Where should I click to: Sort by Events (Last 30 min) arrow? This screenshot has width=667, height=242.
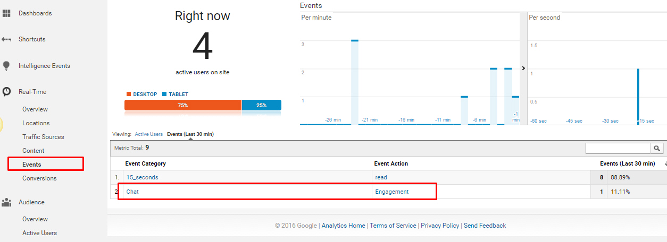665,165
